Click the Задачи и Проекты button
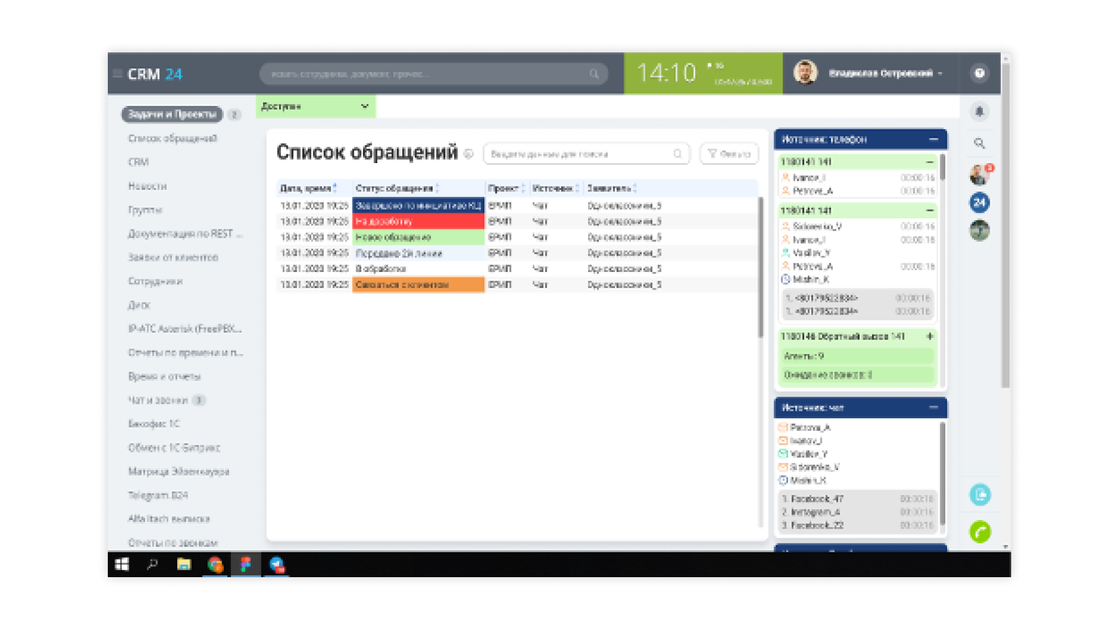Screen dimensions: 1119x629 tap(172, 114)
